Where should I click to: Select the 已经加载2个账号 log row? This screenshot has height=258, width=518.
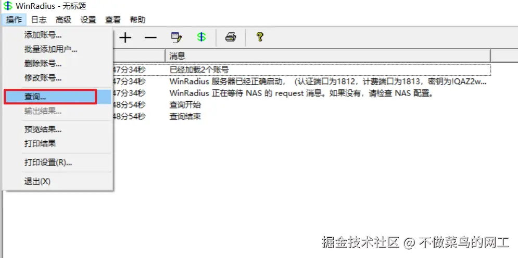[301, 70]
